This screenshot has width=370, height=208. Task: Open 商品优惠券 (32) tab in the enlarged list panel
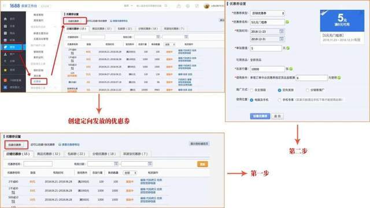click(49, 154)
